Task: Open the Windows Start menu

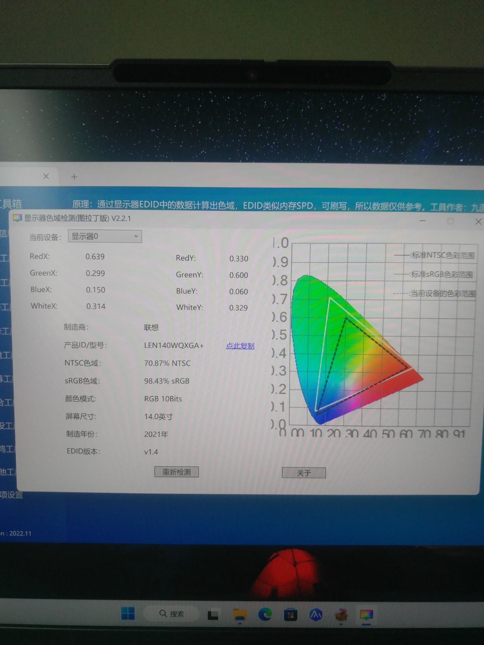Action: click(x=128, y=613)
